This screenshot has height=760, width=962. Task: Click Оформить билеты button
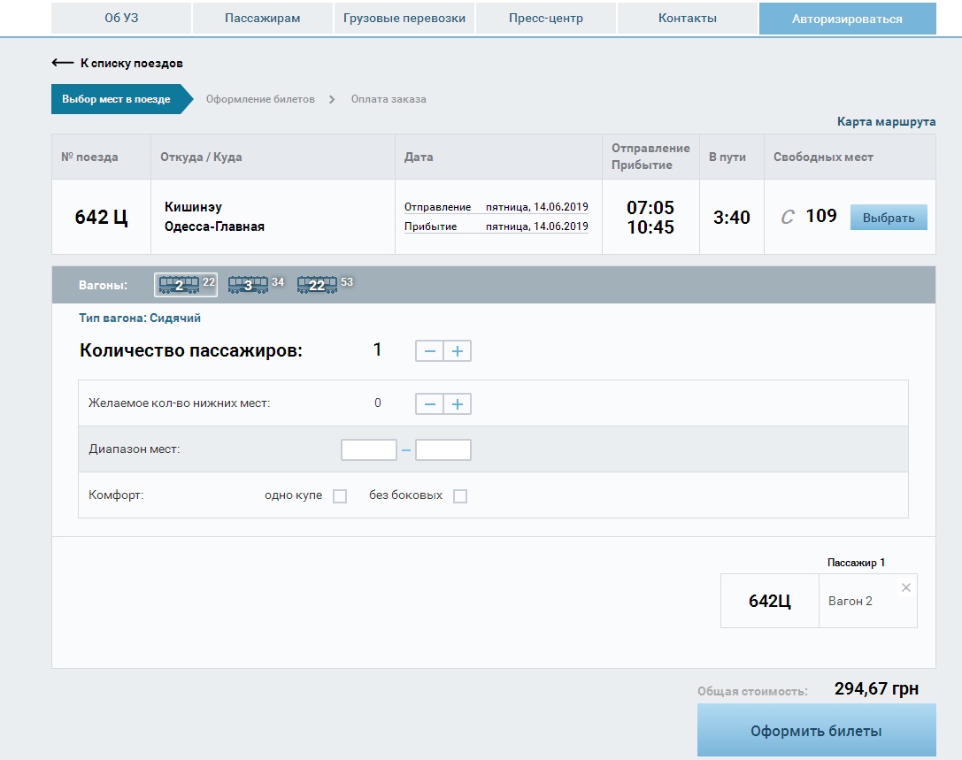[x=816, y=731]
